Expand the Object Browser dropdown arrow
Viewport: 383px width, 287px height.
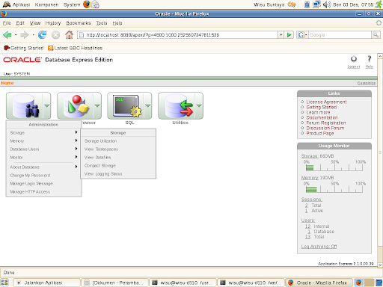(x=97, y=105)
